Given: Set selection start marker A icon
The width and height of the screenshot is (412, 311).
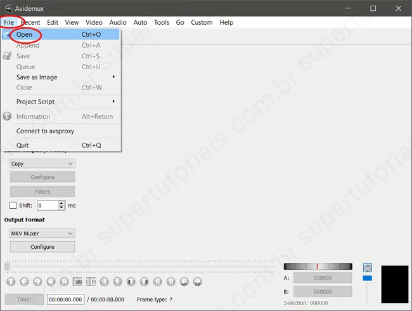Looking at the screenshot, I should pyautogui.click(x=78, y=281).
